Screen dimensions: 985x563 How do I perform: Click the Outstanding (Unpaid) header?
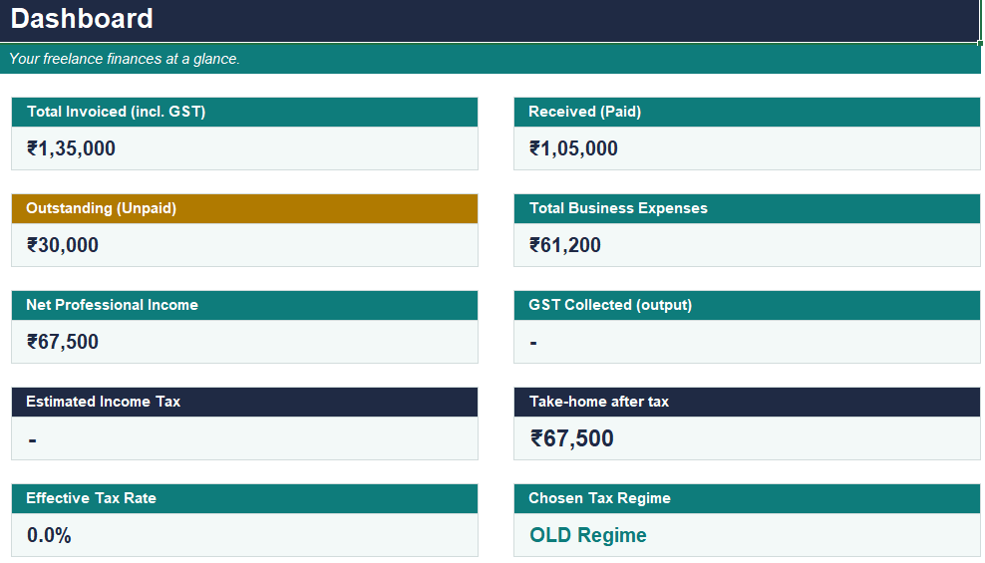(x=244, y=208)
